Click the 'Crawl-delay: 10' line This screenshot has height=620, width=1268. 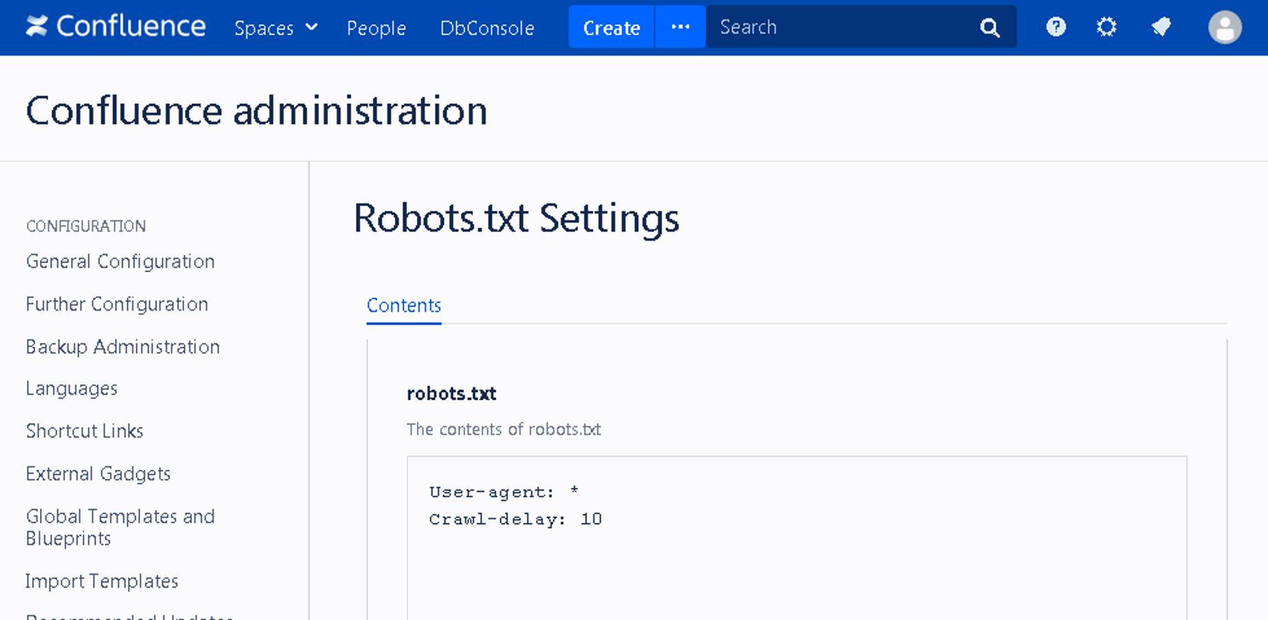point(515,519)
